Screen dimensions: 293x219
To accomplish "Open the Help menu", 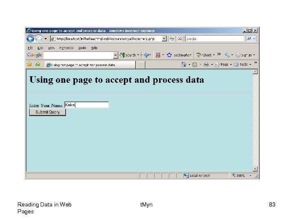I will coord(94,48).
